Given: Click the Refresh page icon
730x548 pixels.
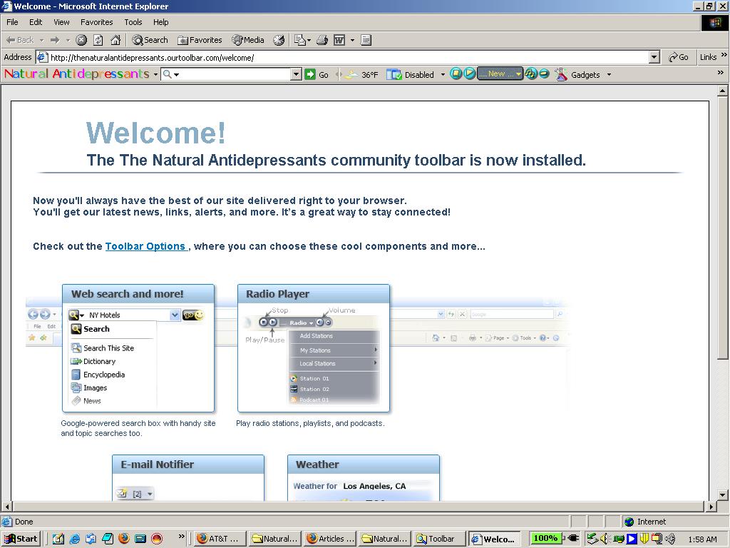Looking at the screenshot, I should tap(98, 40).
